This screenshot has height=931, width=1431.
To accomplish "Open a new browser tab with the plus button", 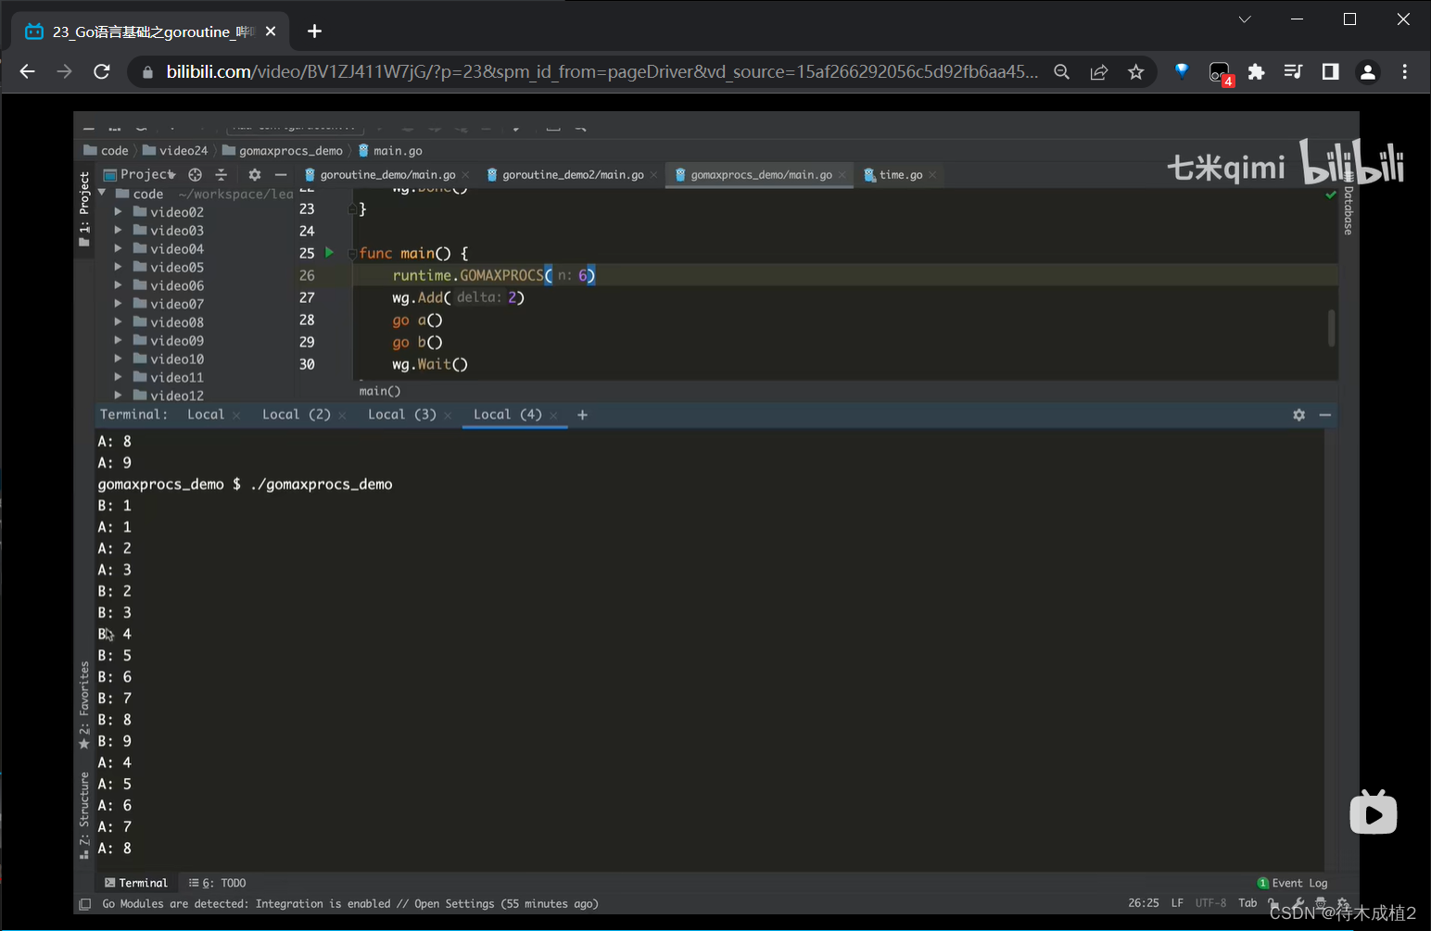I will click(314, 31).
